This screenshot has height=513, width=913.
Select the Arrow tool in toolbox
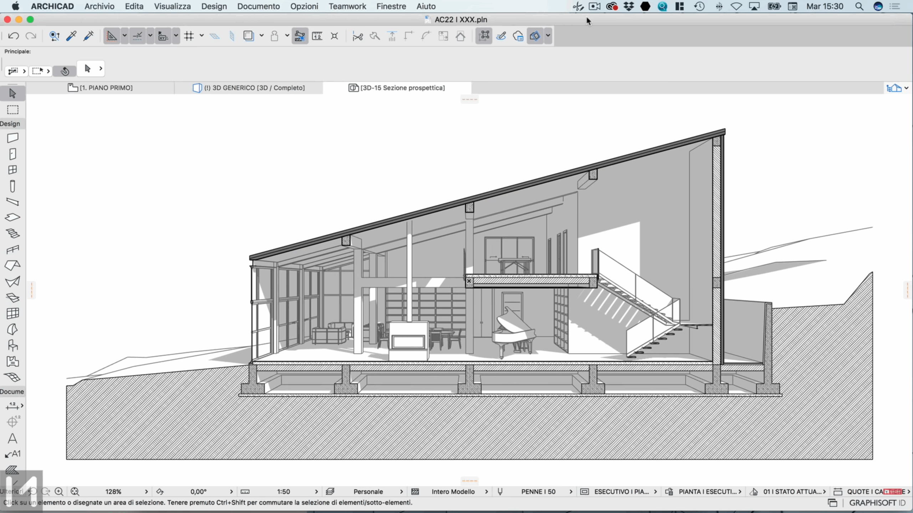(x=12, y=93)
